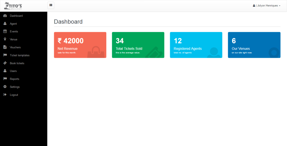Click Total Tickets Sold label

tap(129, 49)
